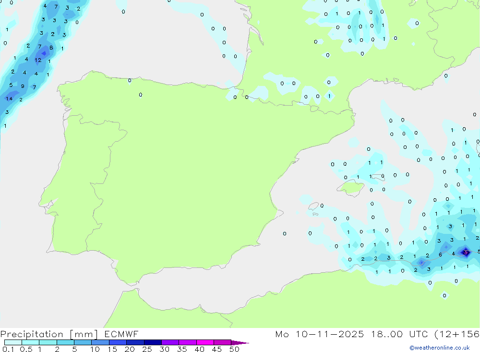This screenshot has width=480, height=352.
Task: Click the '40' legend scale label
Action: tap(199, 349)
